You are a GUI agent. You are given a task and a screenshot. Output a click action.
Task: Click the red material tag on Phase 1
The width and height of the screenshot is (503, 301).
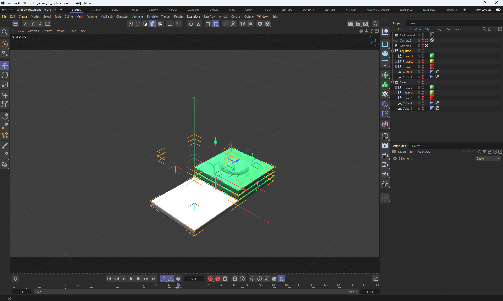click(432, 66)
